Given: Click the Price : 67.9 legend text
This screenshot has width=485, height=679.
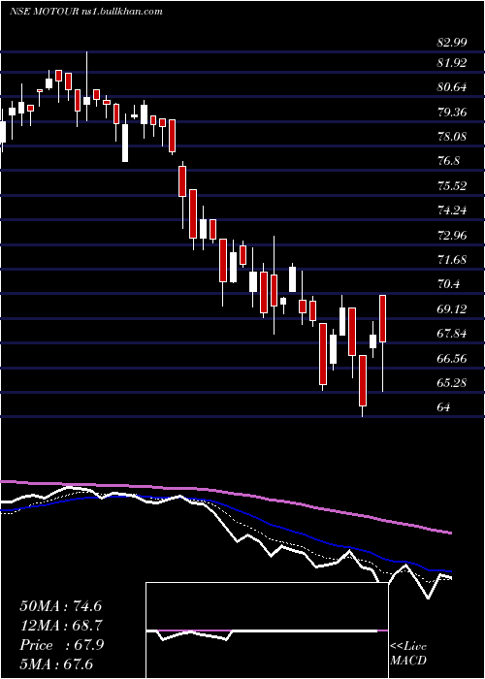Looking at the screenshot, I should tap(61, 645).
